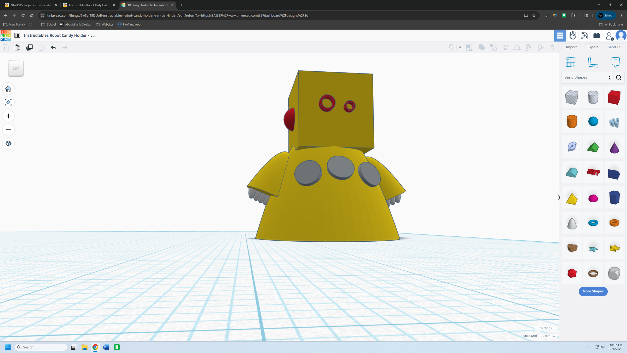
Task: Open the Settings button
Action: tap(546, 328)
